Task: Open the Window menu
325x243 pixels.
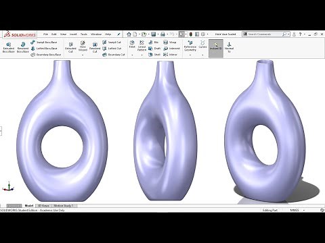Action: [96, 34]
